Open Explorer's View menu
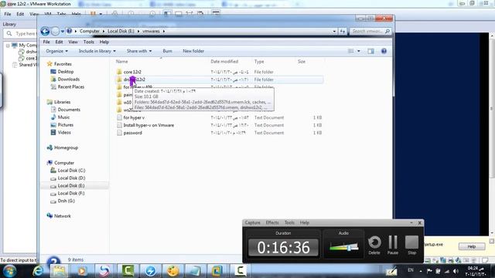 coord(73,42)
